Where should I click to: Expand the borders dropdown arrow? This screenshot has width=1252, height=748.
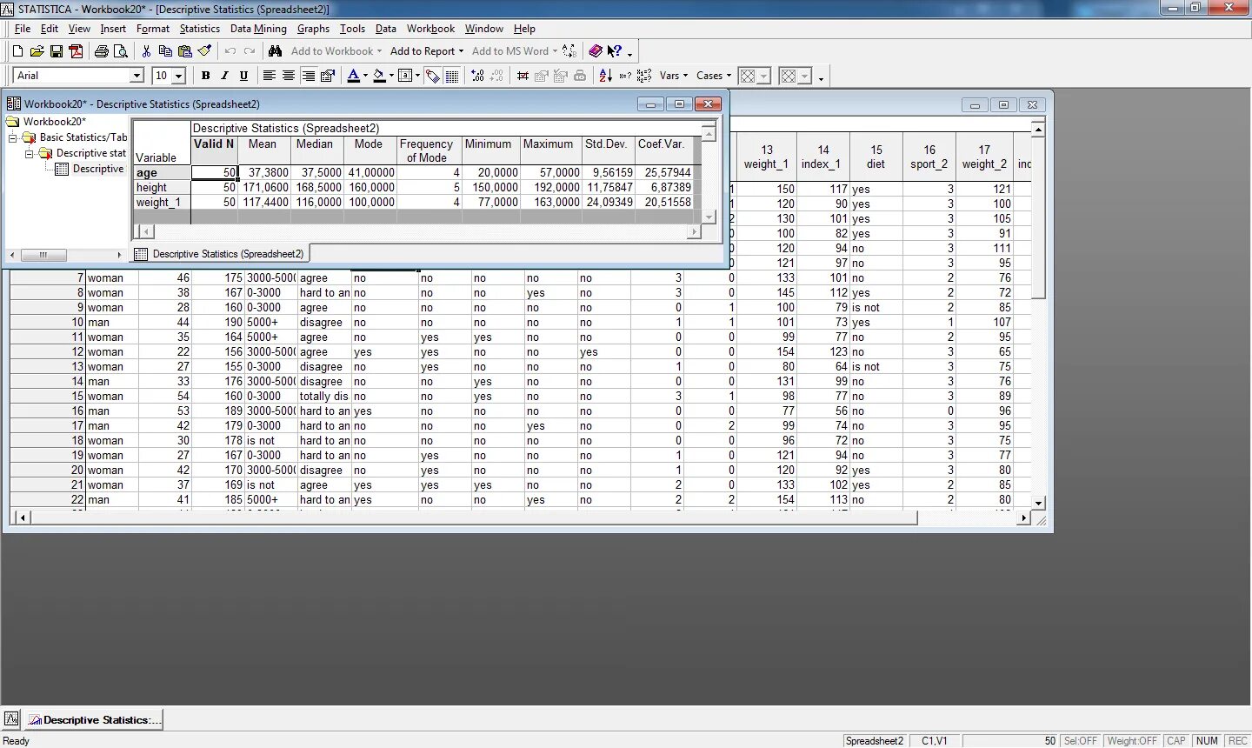417,76
